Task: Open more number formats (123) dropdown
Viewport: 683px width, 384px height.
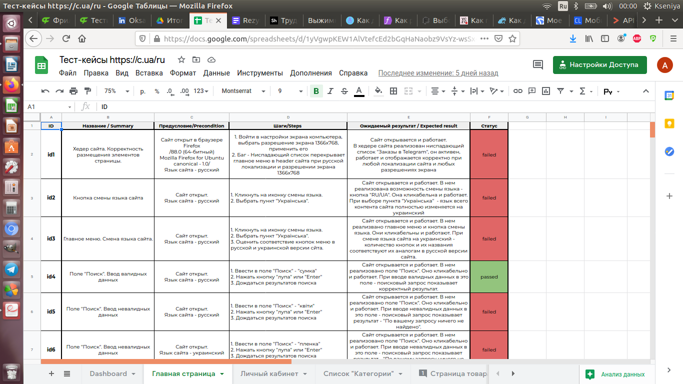Action: click(x=201, y=91)
